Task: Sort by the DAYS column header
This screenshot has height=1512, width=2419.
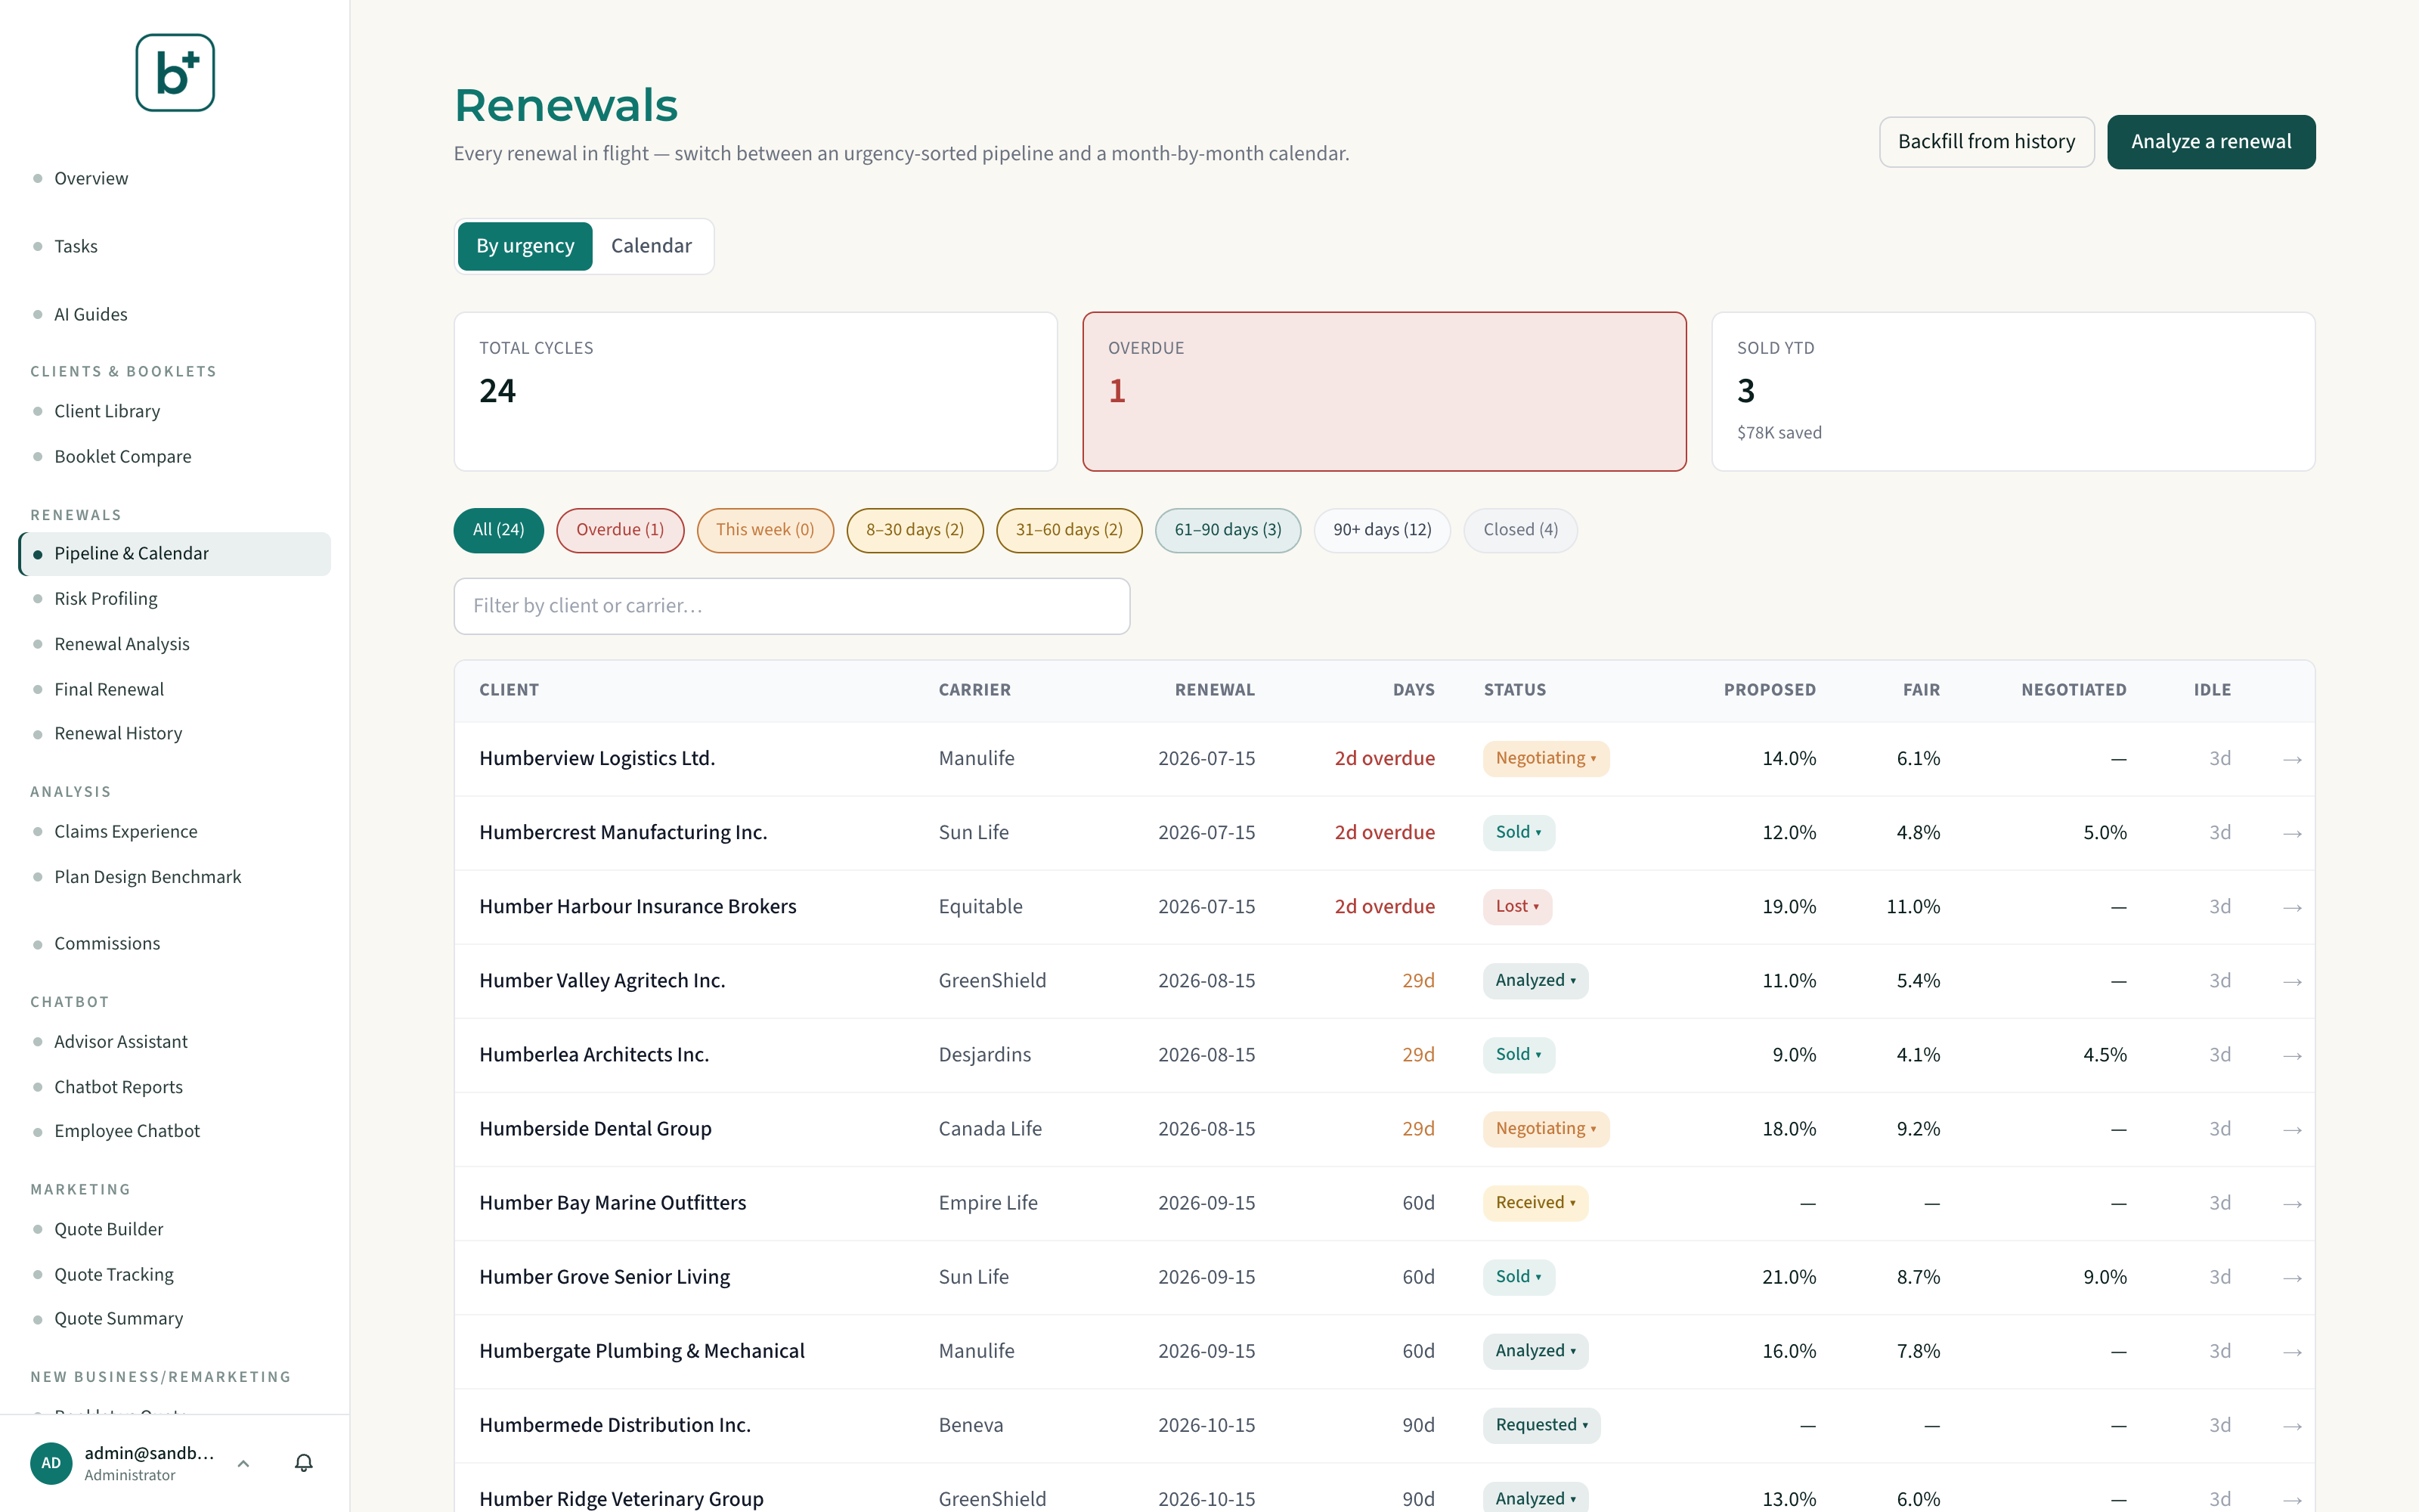Action: click(x=1414, y=690)
